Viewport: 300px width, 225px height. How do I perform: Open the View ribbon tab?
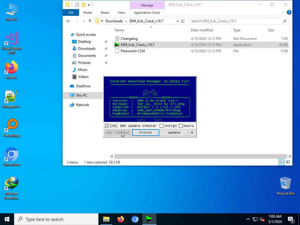tap(121, 13)
